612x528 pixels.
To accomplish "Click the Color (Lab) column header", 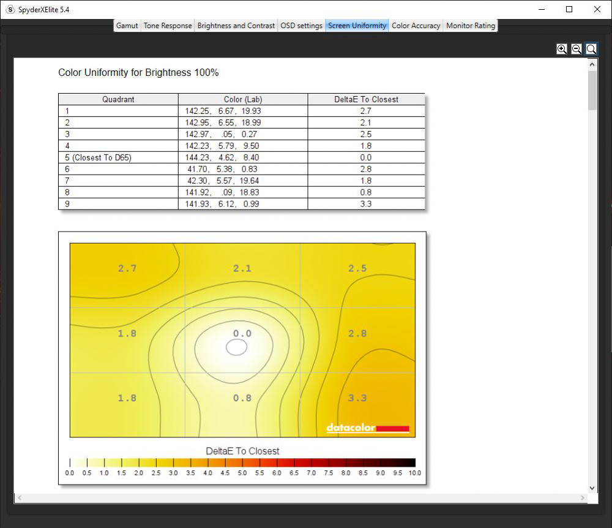I will click(243, 99).
